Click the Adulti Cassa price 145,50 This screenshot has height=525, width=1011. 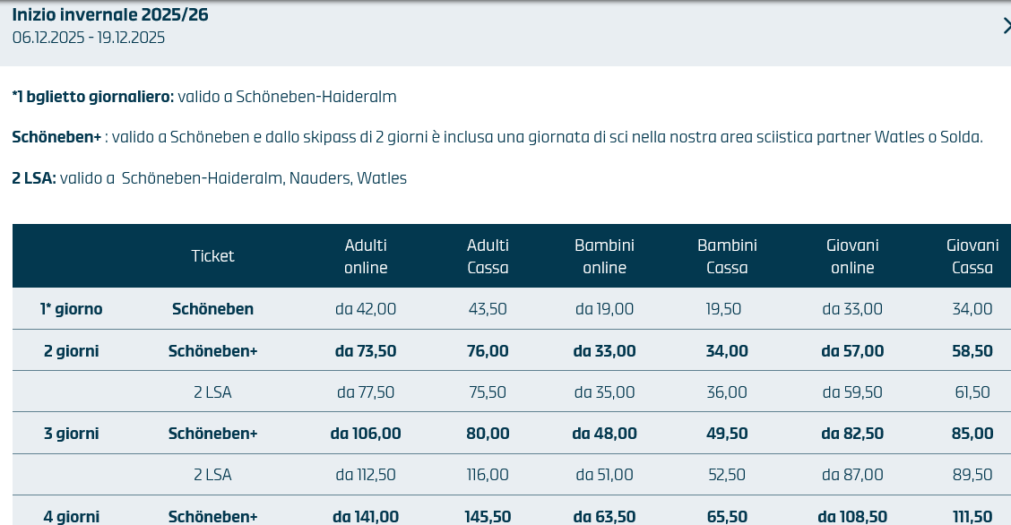488,516
